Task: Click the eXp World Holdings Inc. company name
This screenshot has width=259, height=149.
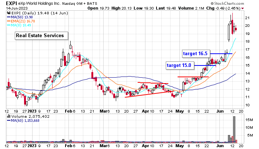Action: (39, 3)
